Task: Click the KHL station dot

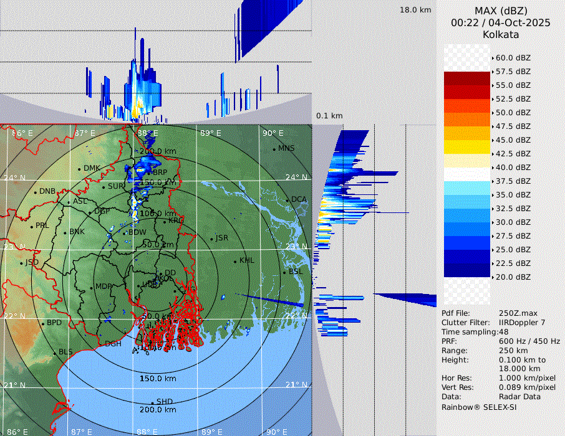Action: [235, 261]
